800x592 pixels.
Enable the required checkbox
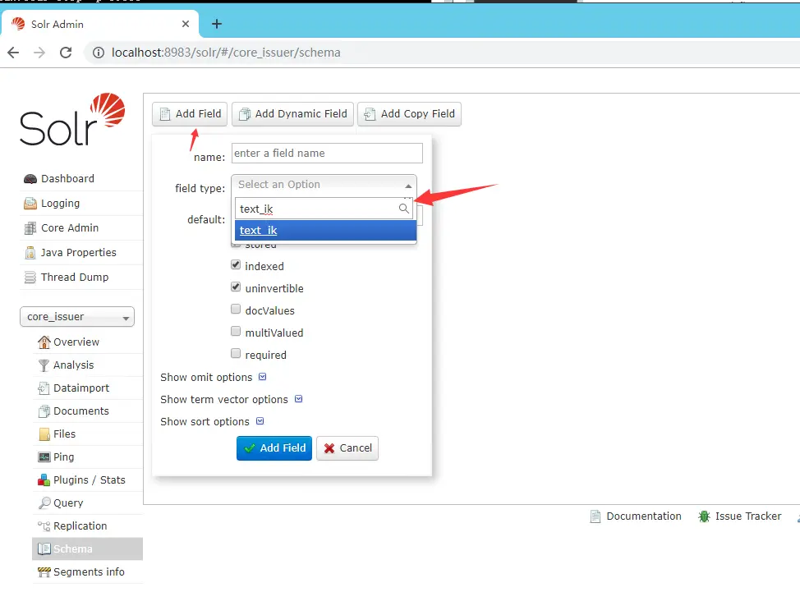coord(235,353)
